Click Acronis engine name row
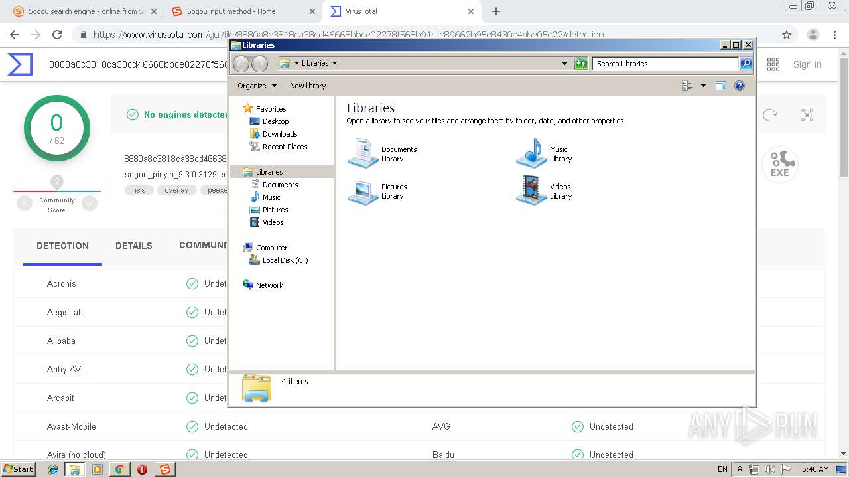849x478 pixels. pyautogui.click(x=62, y=283)
